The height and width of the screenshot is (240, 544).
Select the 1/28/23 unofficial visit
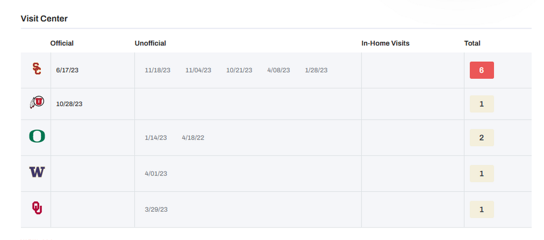[316, 70]
